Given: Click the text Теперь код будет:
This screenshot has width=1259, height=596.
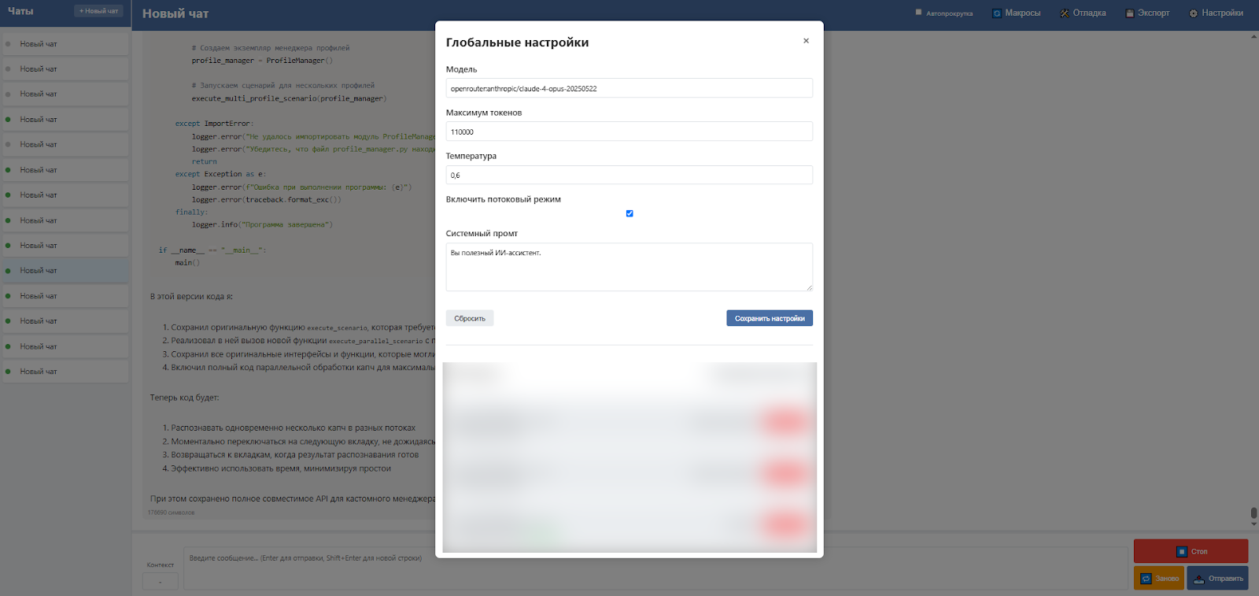Looking at the screenshot, I should pos(184,397).
